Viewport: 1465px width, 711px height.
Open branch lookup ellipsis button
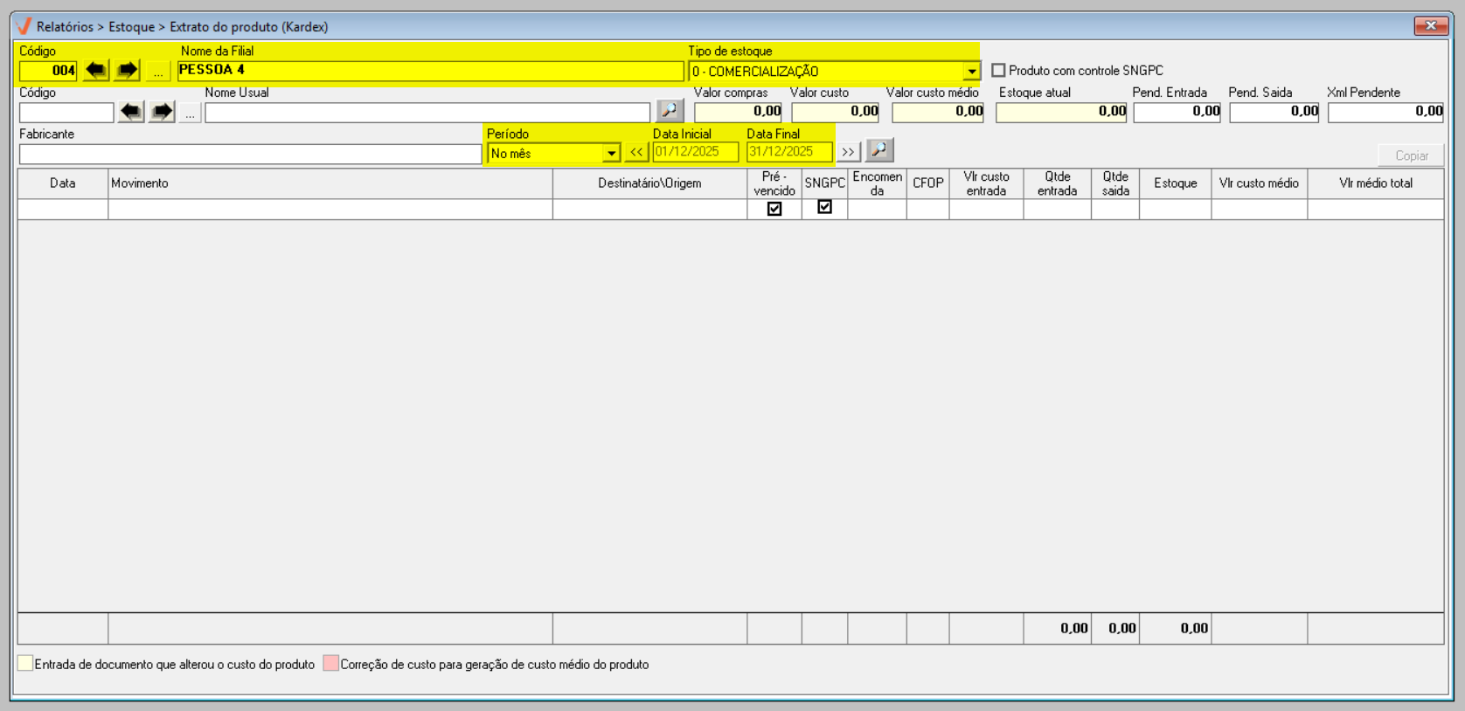[x=157, y=72]
